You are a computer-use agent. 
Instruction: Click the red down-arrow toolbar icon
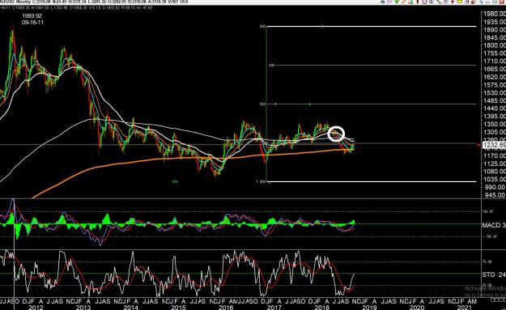click(453, 2)
